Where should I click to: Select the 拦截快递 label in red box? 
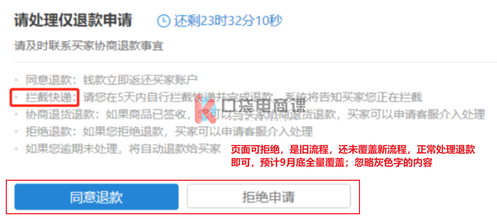[x=51, y=97]
